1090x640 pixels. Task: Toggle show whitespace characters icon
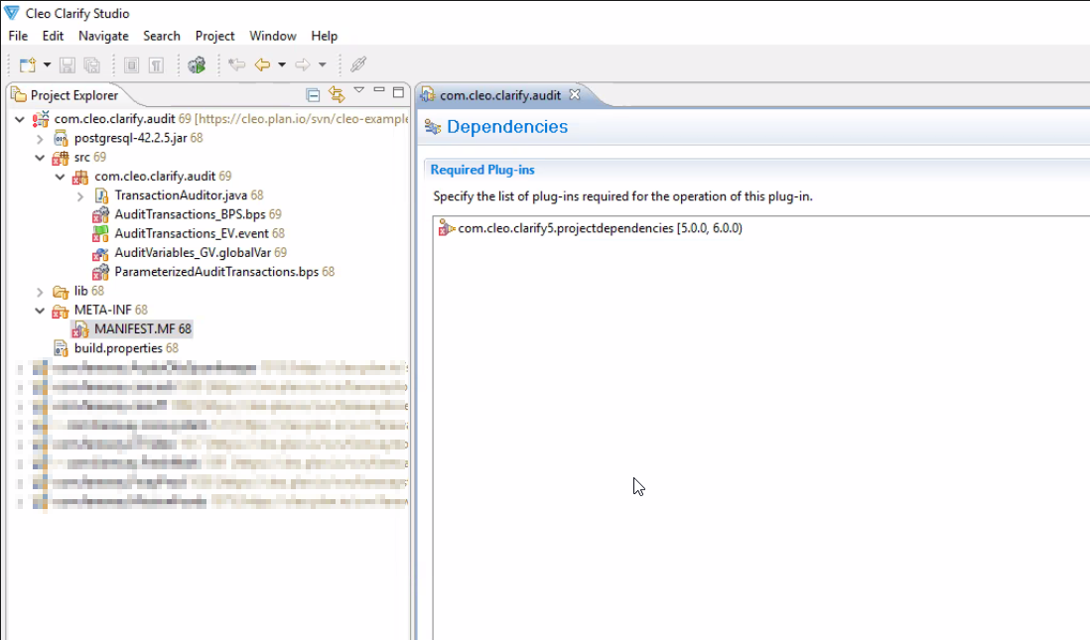[x=157, y=64]
